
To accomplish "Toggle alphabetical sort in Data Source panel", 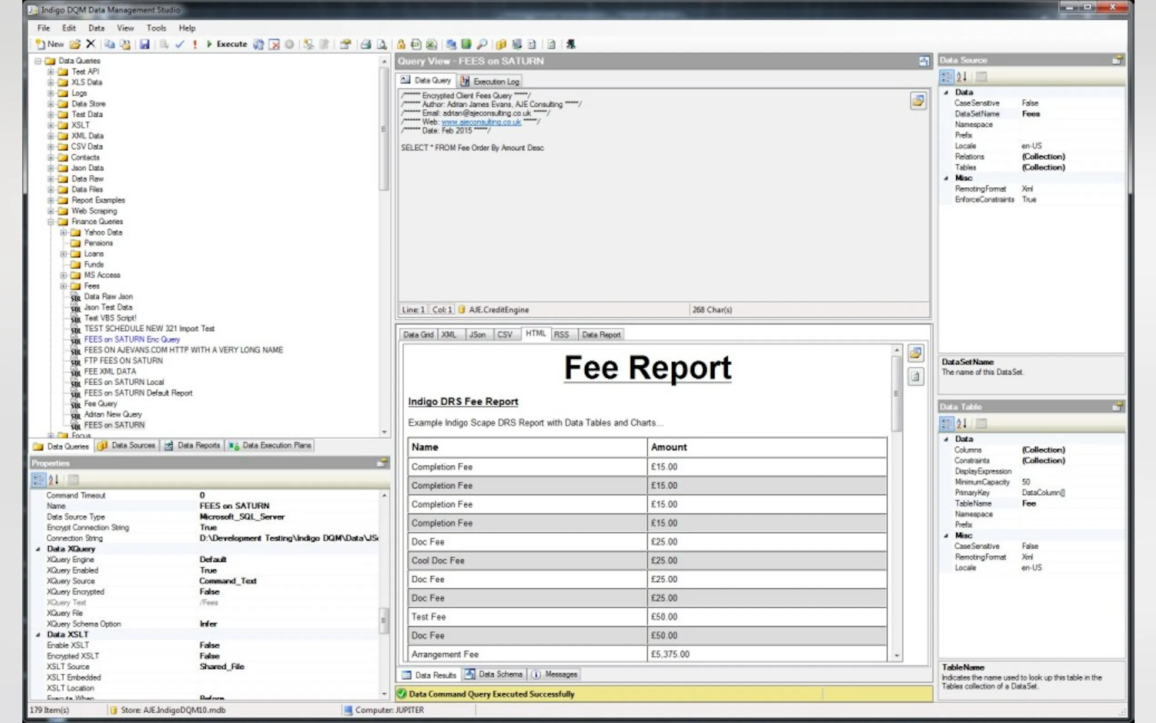I will click(962, 76).
